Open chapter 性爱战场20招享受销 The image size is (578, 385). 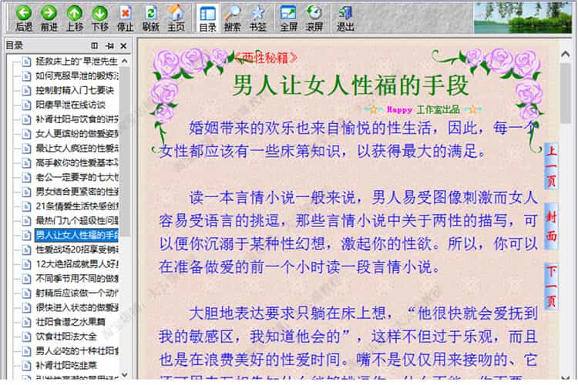[x=77, y=249]
